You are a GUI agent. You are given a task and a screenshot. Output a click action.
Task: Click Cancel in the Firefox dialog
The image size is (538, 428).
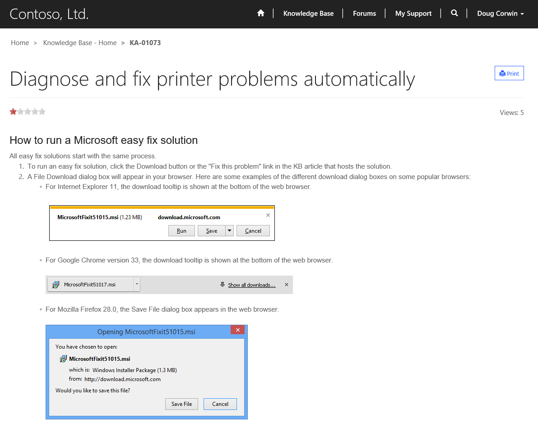tap(220, 404)
